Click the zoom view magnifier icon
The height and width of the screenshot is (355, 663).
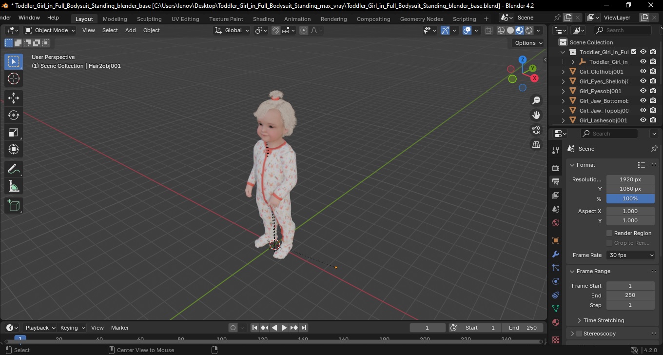(x=536, y=100)
